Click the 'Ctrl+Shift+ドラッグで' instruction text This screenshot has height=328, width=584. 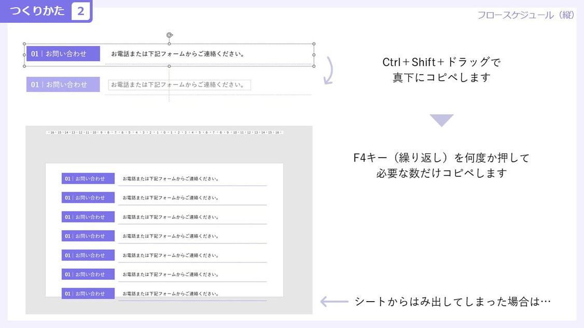coord(441,62)
